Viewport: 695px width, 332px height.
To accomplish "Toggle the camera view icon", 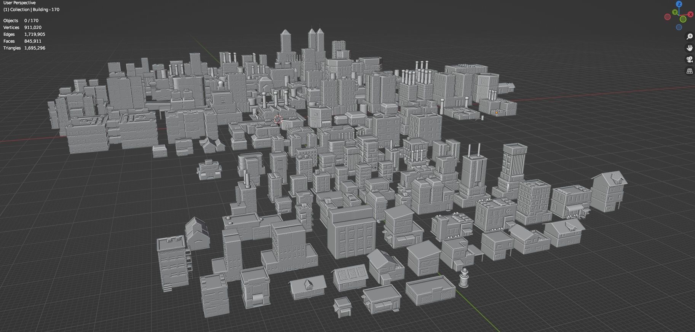I will pyautogui.click(x=689, y=59).
